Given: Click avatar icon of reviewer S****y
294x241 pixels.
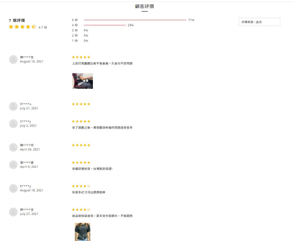Looking at the screenshot, I should (x=13, y=124).
